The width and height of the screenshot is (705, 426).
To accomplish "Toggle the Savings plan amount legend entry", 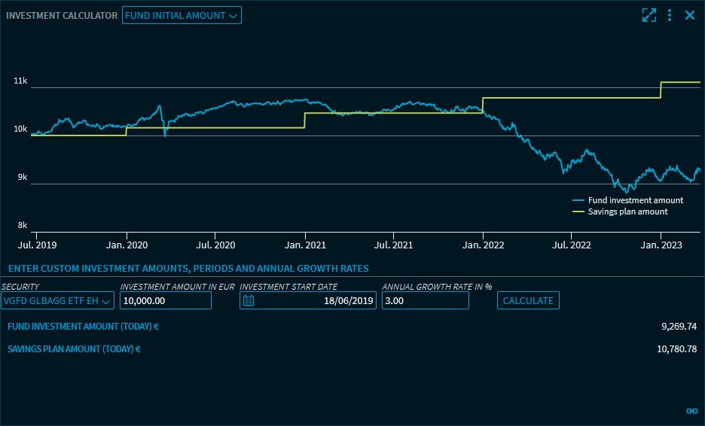I will (627, 212).
